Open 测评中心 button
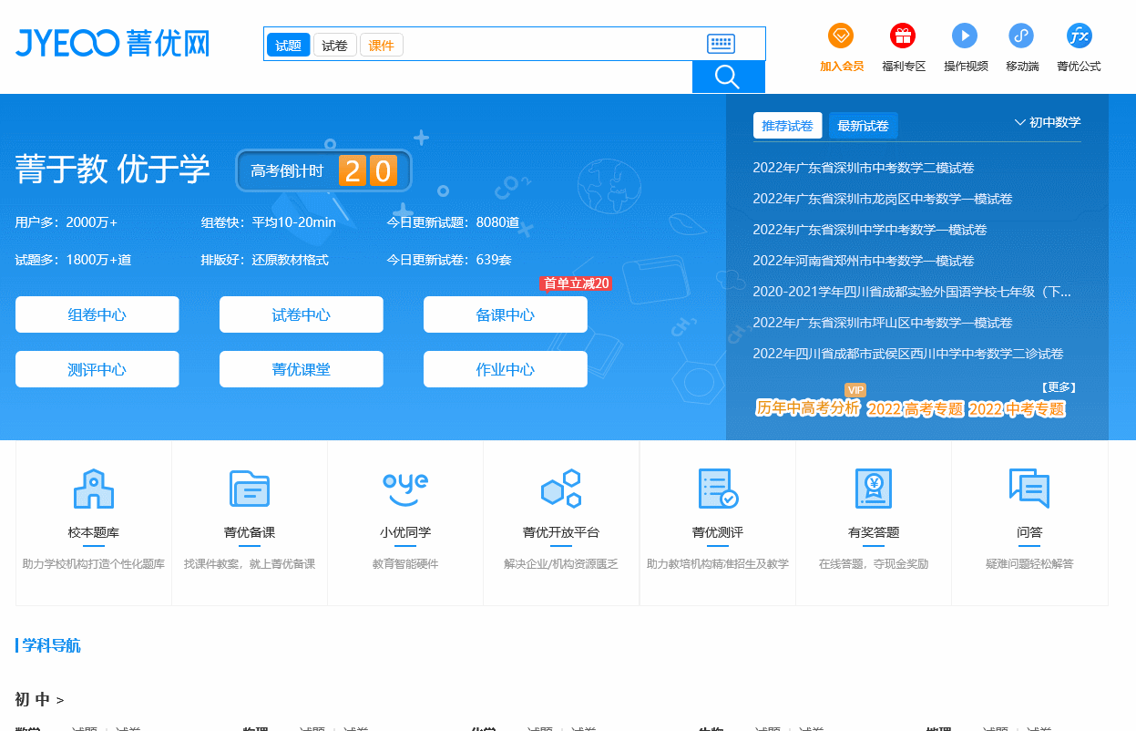This screenshot has width=1136, height=731. point(97,369)
